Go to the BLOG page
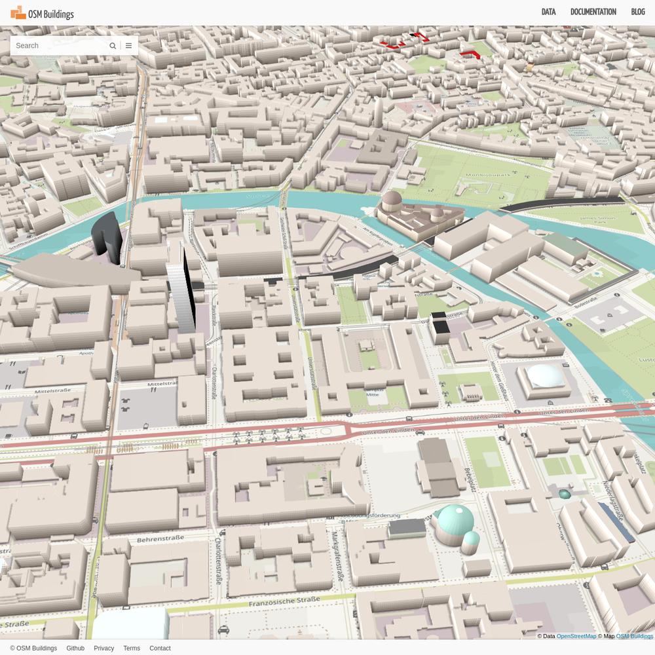Screen dimensions: 655x655 (x=637, y=12)
